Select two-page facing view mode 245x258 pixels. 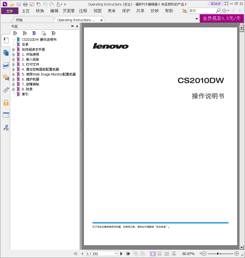[x=167, y=254]
